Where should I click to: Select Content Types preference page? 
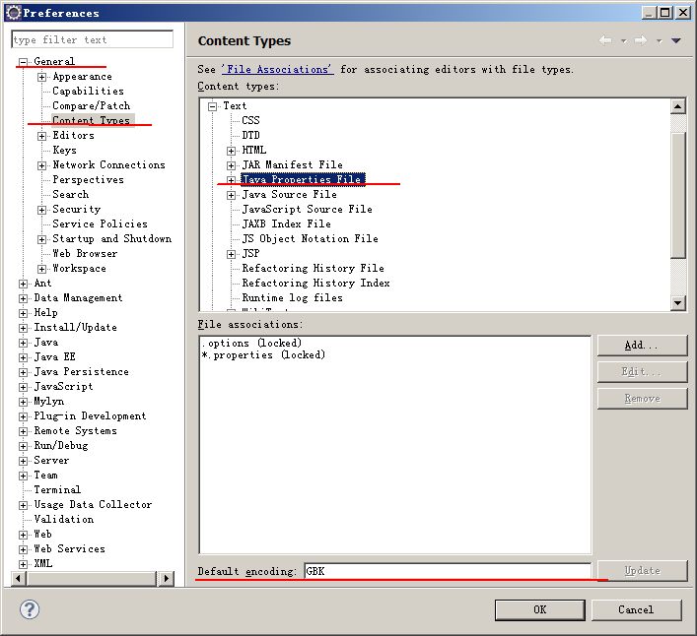tap(91, 120)
